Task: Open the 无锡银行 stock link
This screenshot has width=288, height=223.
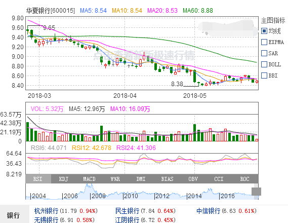Action: point(46,220)
